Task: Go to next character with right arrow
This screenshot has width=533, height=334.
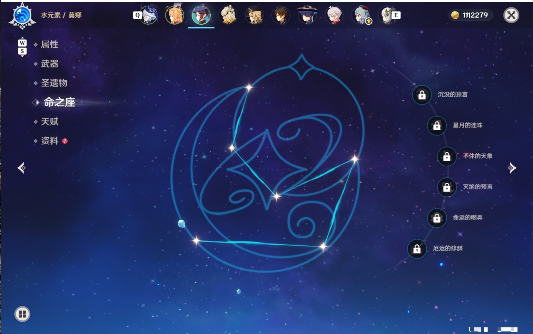Action: 512,168
